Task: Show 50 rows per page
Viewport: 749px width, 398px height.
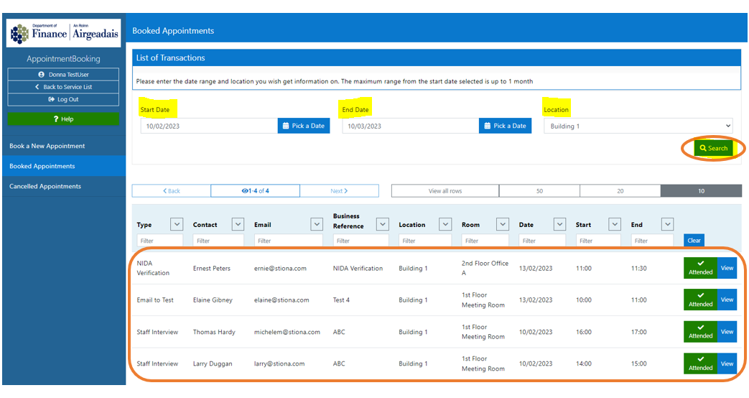Action: tap(539, 191)
